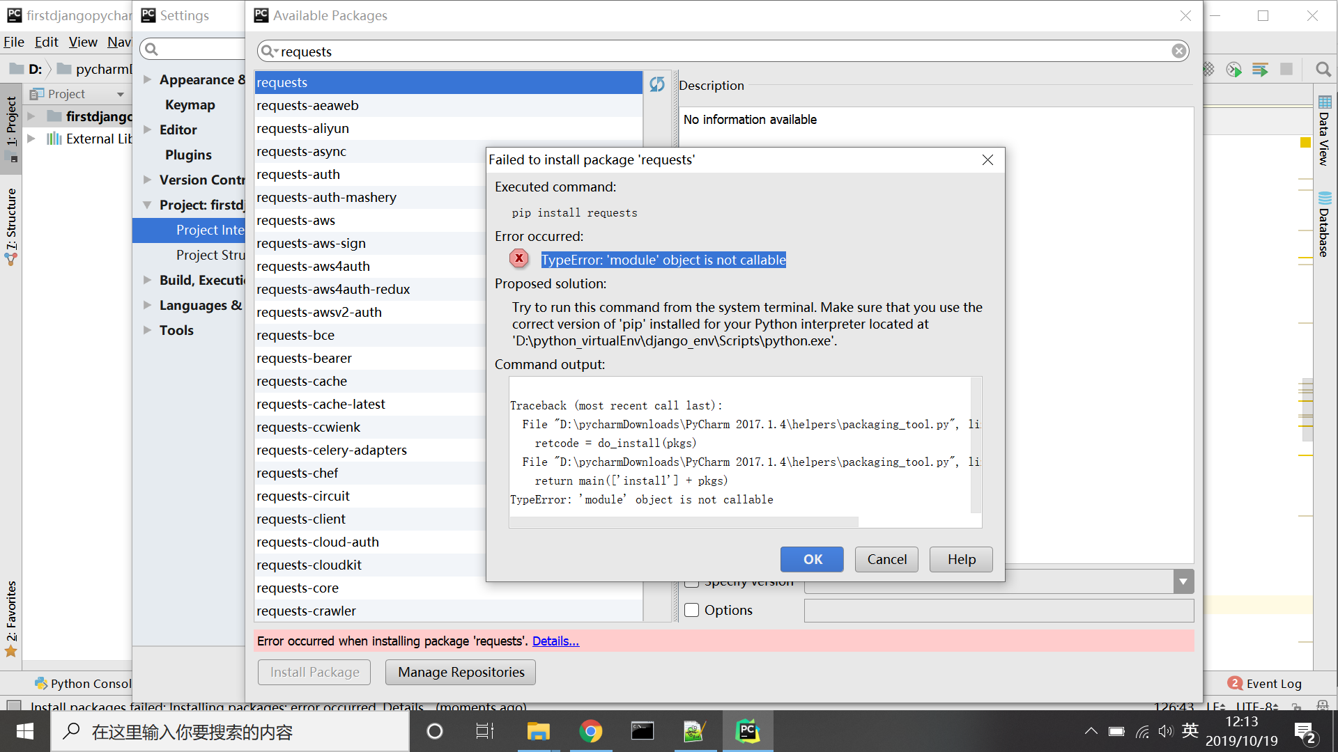
Task: Toggle the Options checkbox
Action: [691, 610]
